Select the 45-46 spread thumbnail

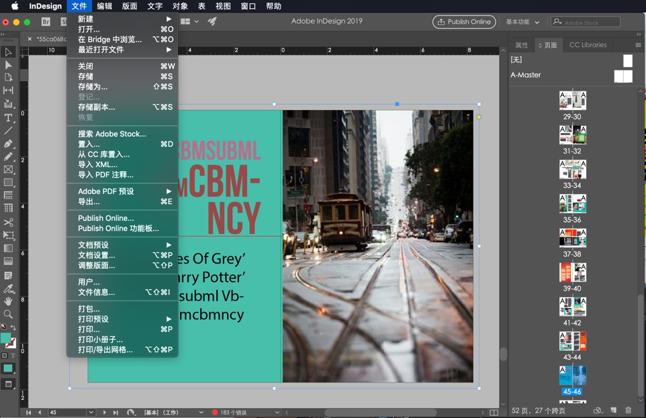click(573, 375)
